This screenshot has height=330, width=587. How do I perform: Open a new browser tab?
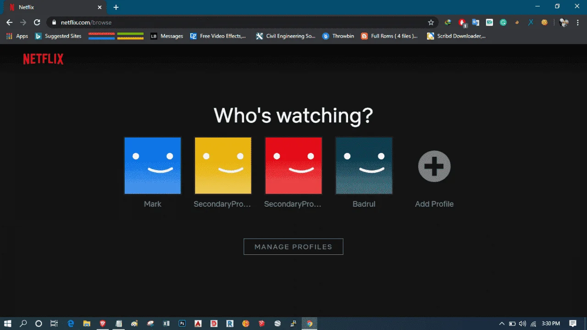(x=116, y=7)
